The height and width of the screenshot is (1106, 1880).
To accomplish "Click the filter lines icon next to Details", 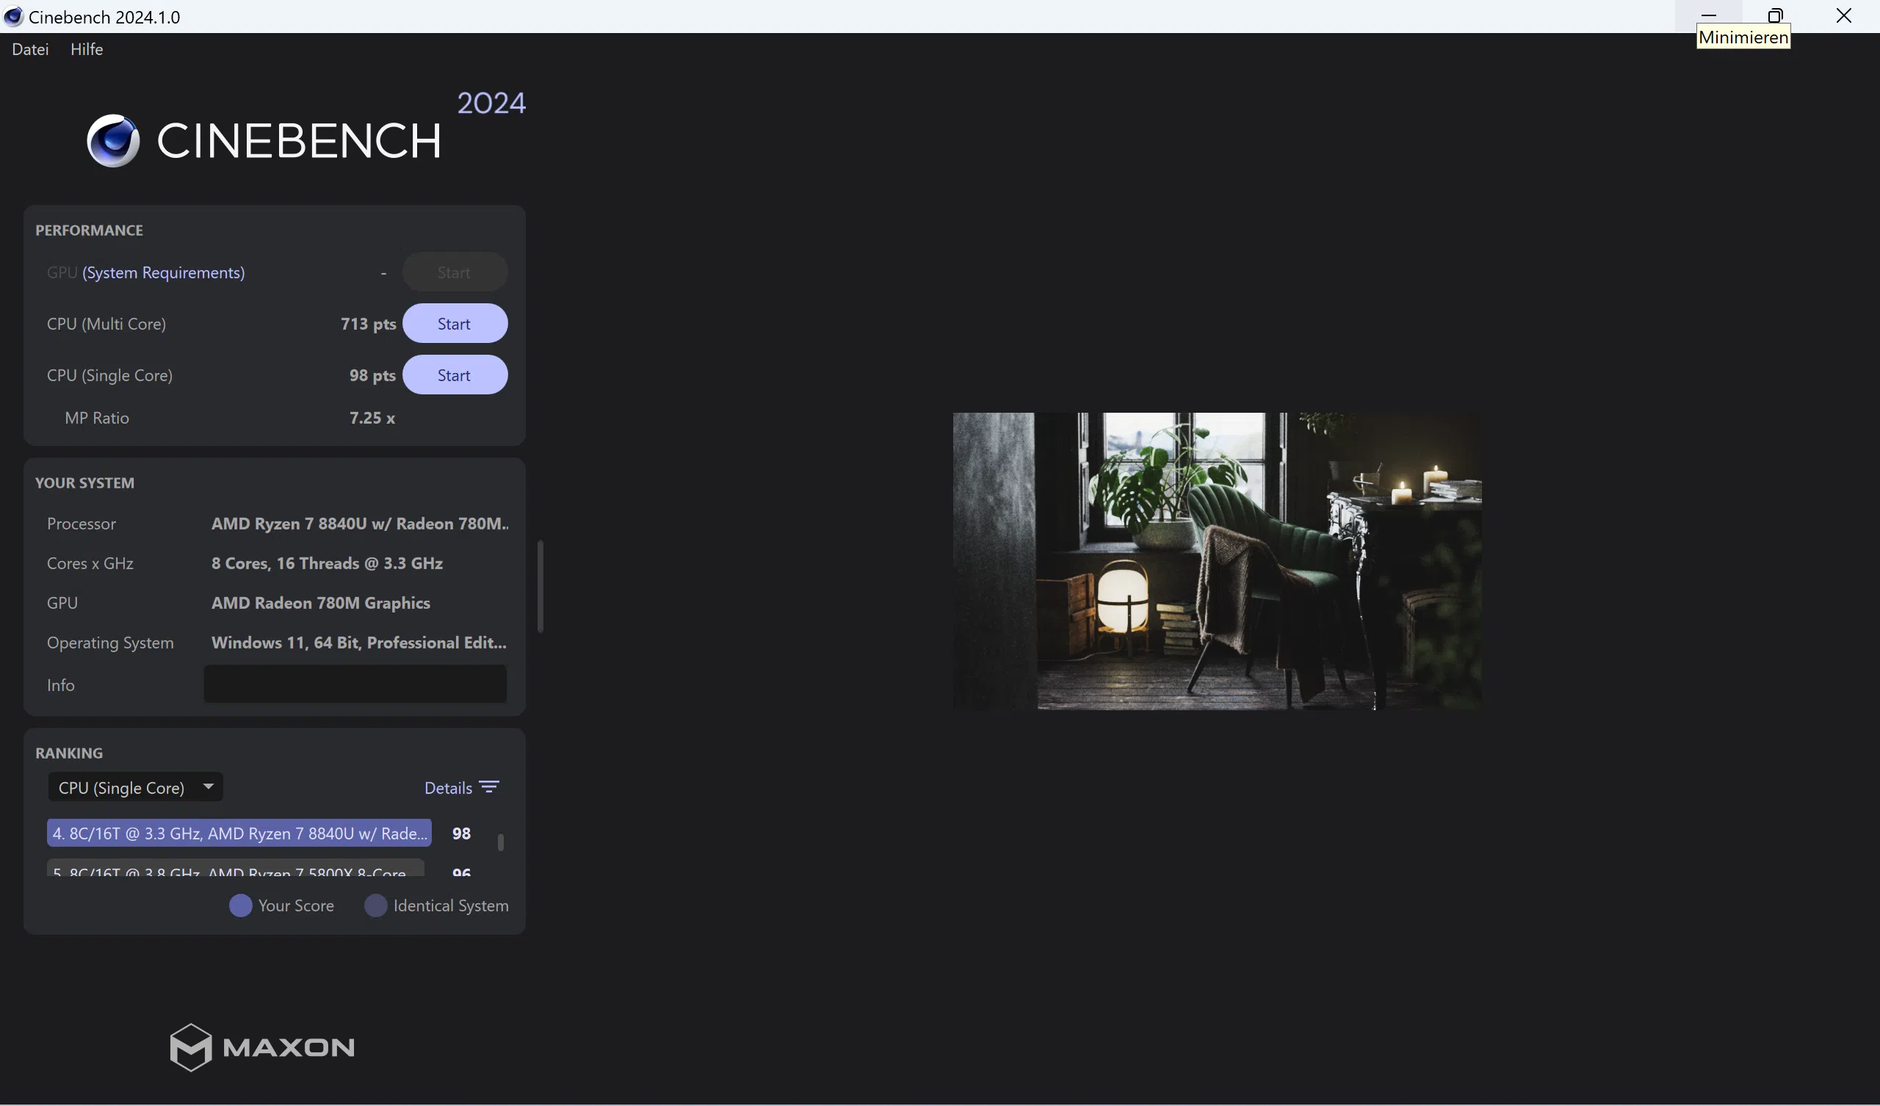I will pos(489,787).
